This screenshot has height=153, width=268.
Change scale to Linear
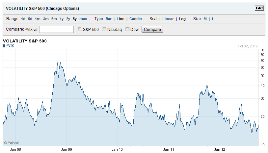click(x=168, y=19)
